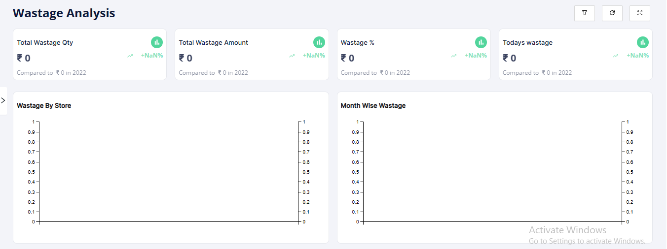Click the refresh dashboard icon

[612, 13]
